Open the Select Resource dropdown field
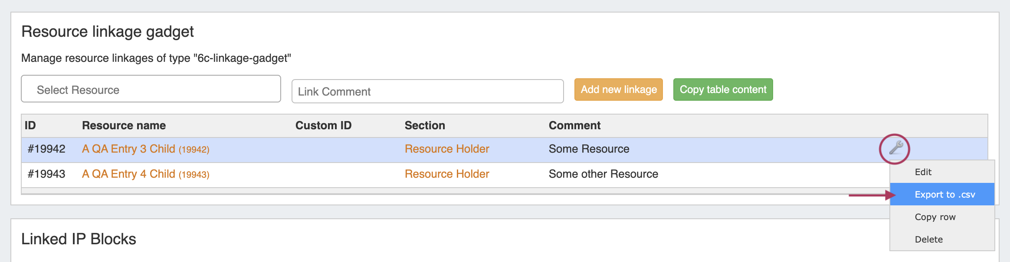The width and height of the screenshot is (1010, 262). tap(151, 89)
